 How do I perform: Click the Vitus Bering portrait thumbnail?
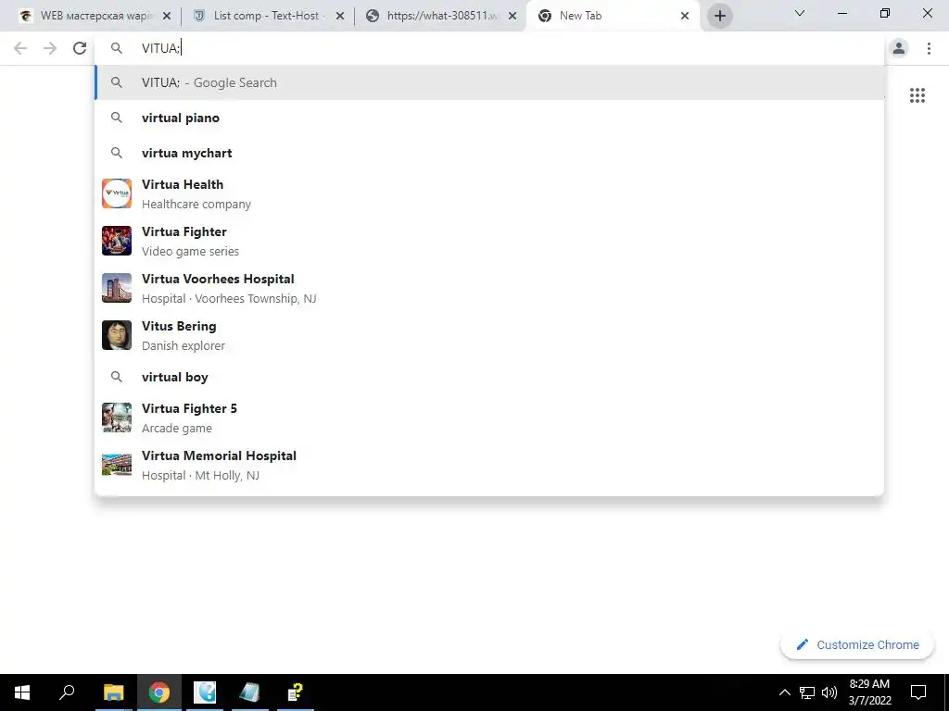point(117,335)
